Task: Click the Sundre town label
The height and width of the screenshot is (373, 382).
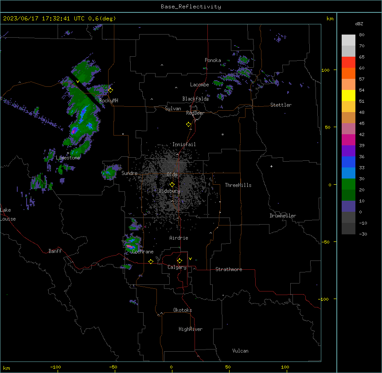Action: (x=129, y=173)
